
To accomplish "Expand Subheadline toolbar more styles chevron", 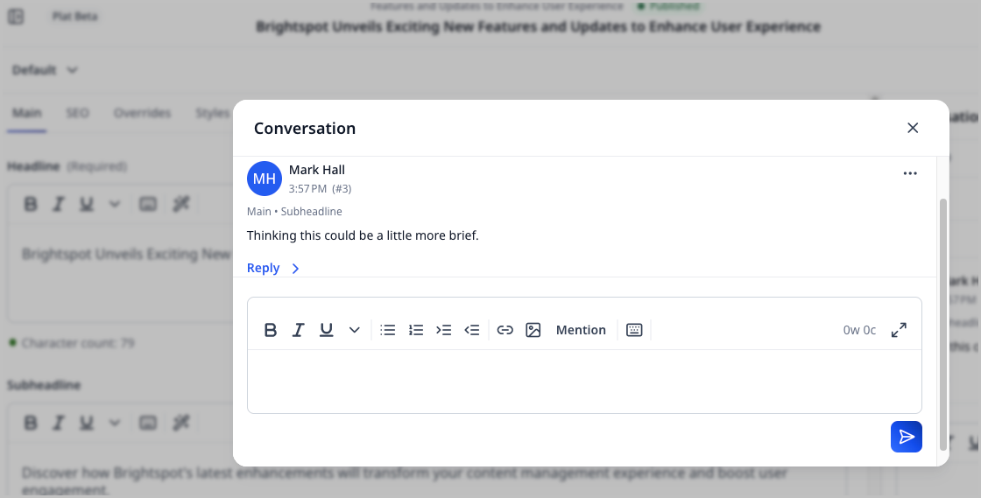I will (x=115, y=423).
